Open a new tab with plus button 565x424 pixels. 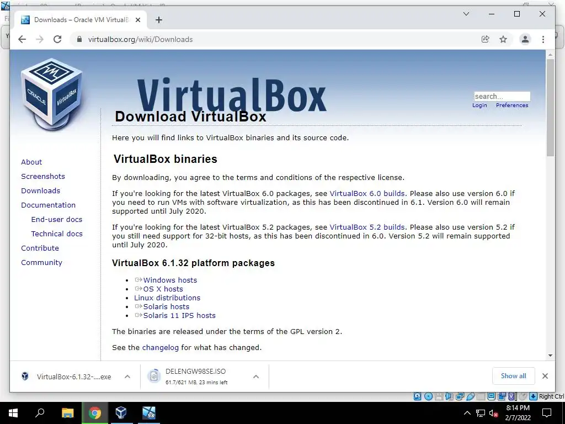coord(158,20)
